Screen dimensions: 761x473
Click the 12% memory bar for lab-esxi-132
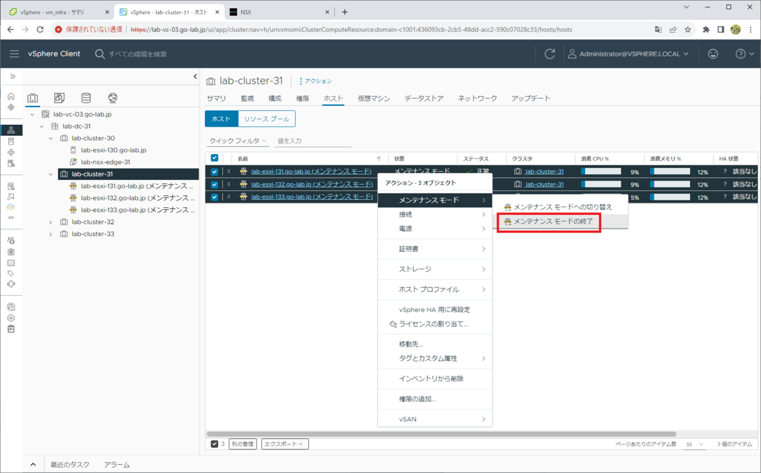(x=670, y=185)
